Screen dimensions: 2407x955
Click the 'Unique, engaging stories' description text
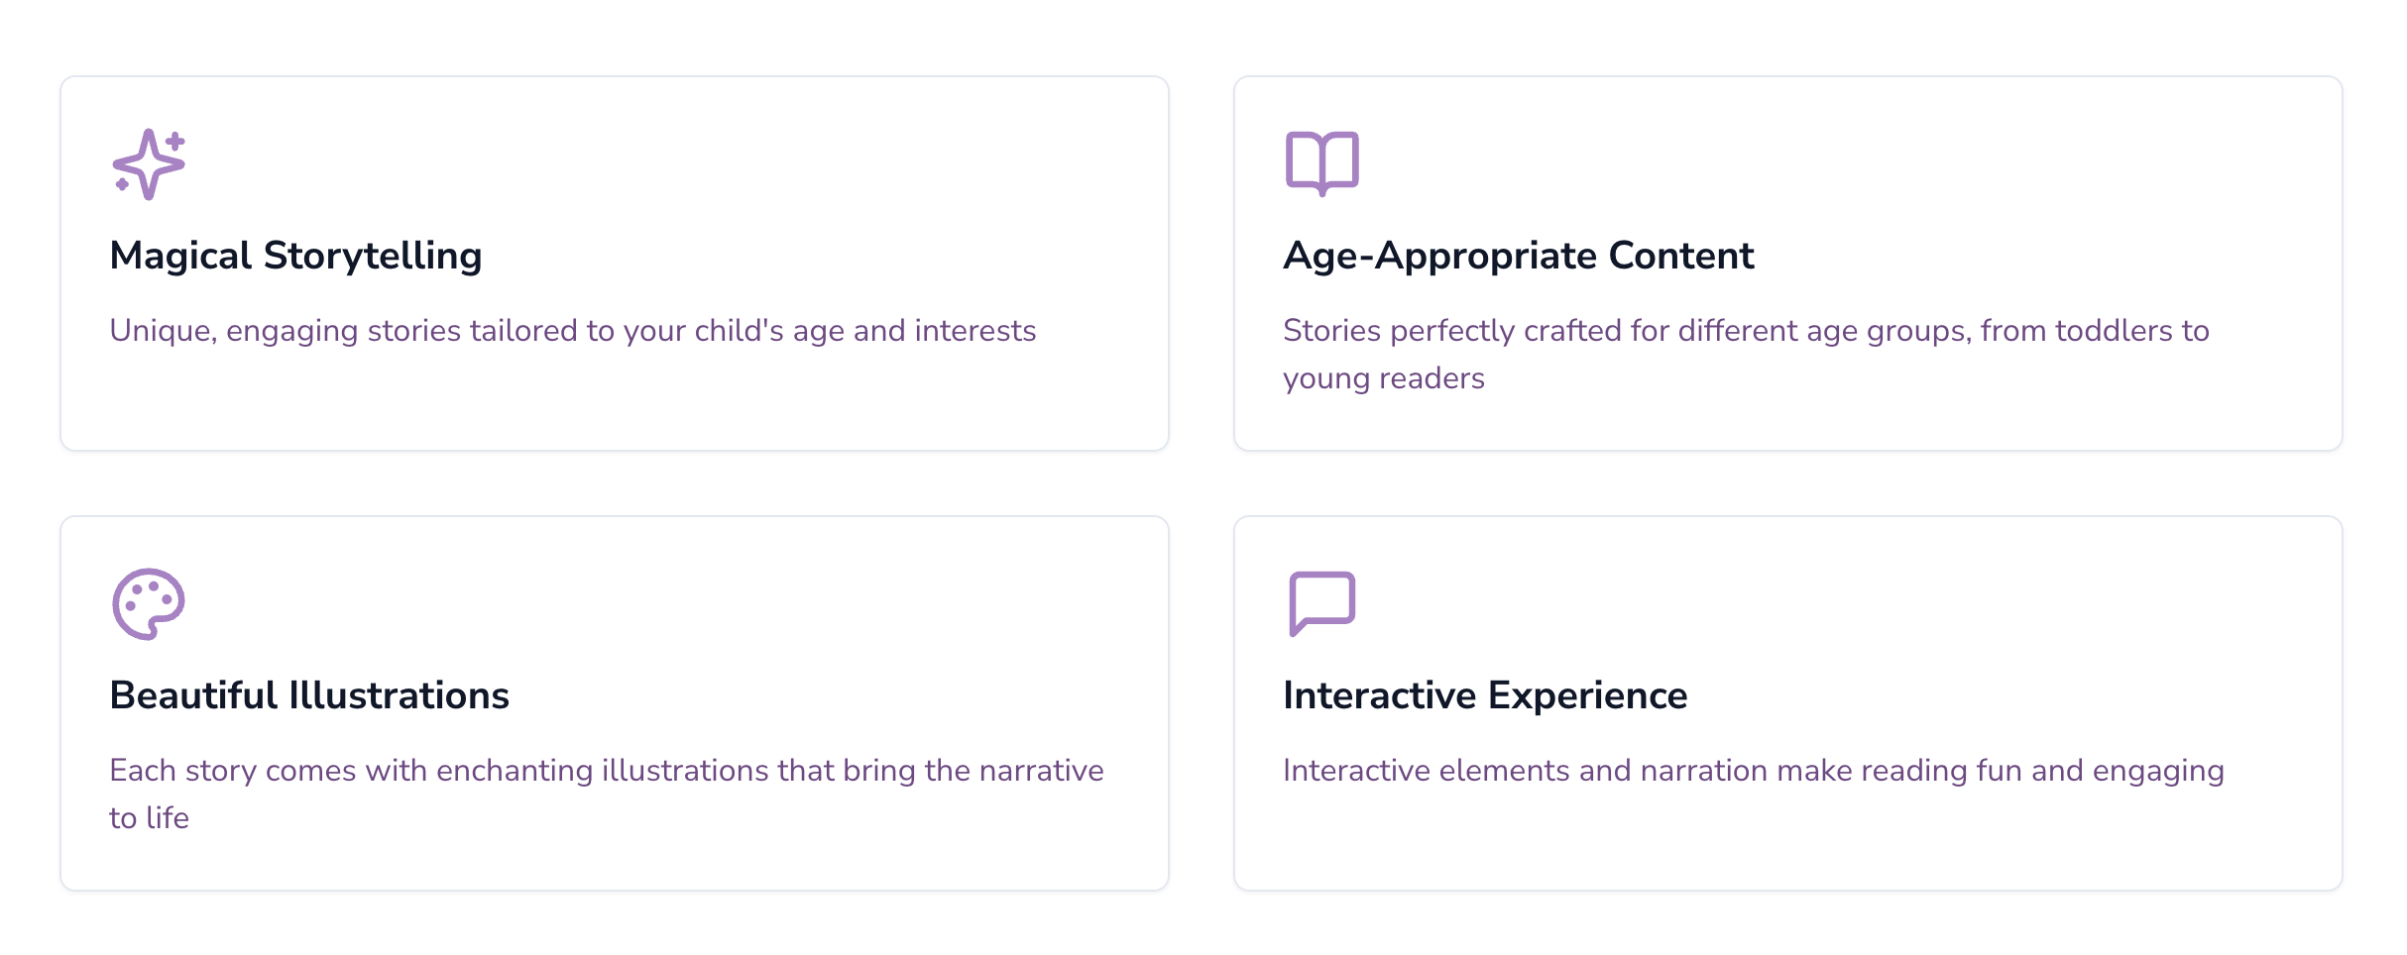coord(573,331)
